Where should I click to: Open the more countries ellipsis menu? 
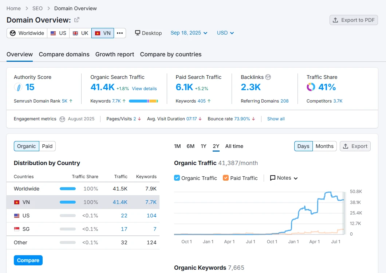click(120, 33)
